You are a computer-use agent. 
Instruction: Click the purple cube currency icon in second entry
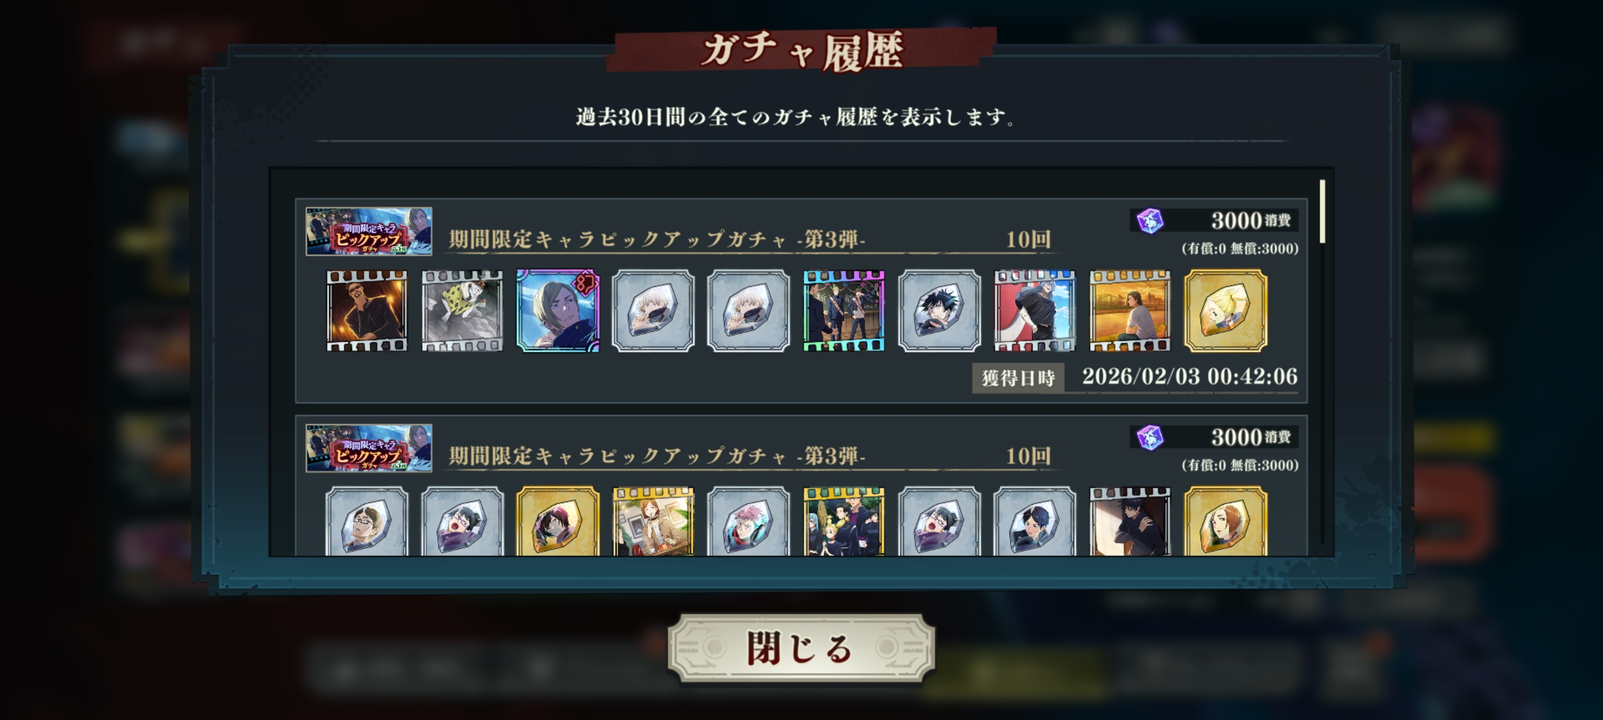(1150, 438)
